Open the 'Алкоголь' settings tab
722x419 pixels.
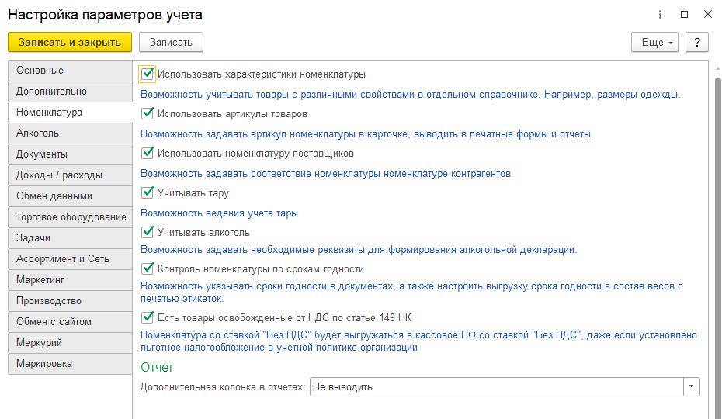[x=70, y=133]
